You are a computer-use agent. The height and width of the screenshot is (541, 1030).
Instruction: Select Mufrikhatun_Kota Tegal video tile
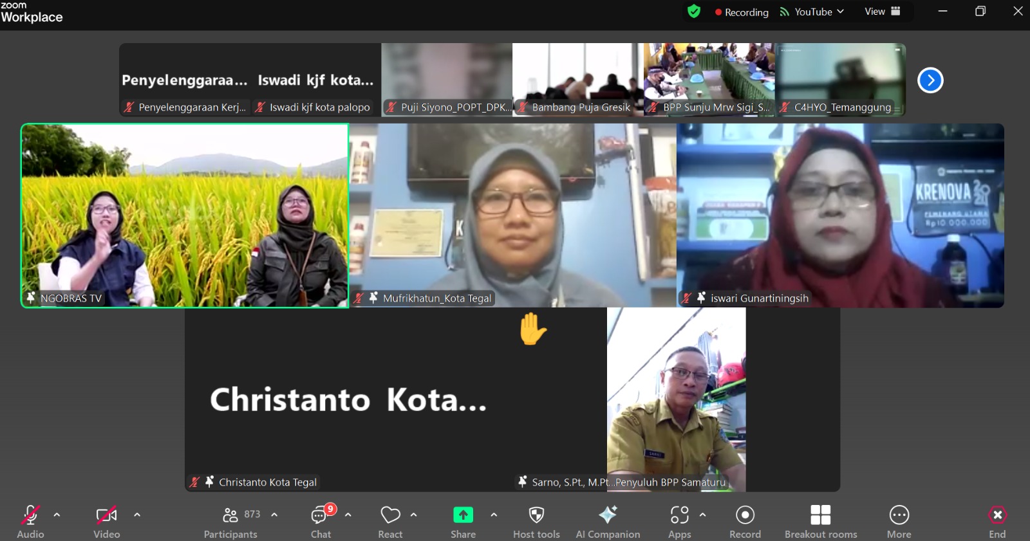513,215
